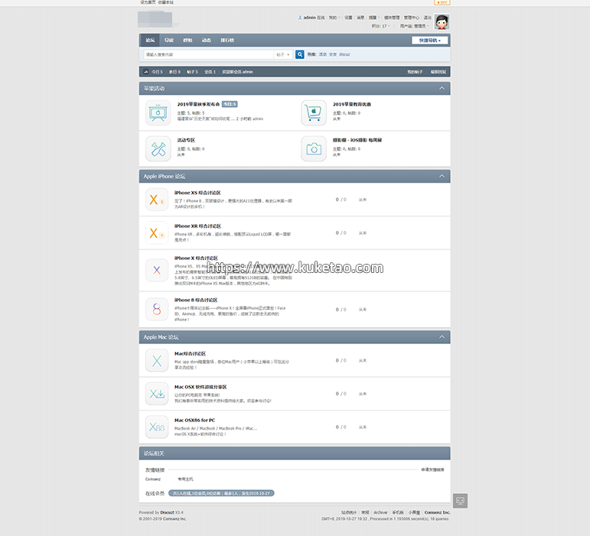590x536 pixels.
Task: Click the hot search term 活动
Action: click(323, 54)
